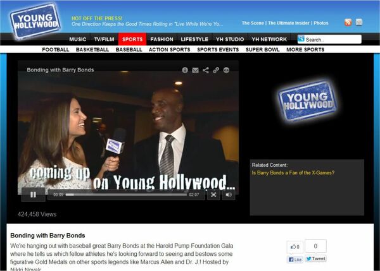Open the video info icon
Image resolution: width=380 pixels, height=271 pixels.
(x=185, y=70)
